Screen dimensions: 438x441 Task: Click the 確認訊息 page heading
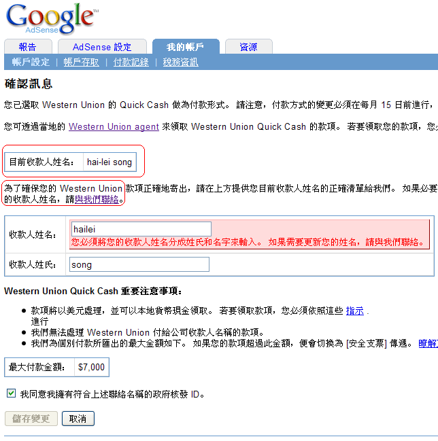point(29,84)
